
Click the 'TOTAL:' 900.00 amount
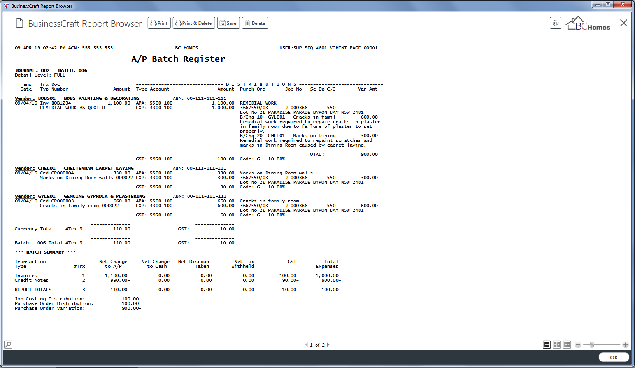click(369, 154)
